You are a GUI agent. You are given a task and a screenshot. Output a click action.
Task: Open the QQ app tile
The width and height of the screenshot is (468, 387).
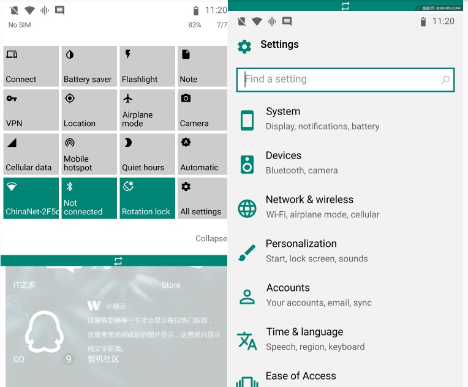tap(43, 334)
